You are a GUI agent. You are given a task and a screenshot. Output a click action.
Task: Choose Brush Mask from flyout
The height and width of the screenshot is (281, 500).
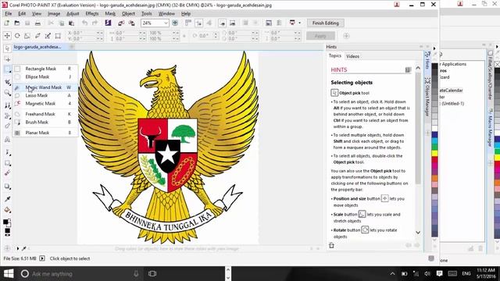(x=45, y=122)
